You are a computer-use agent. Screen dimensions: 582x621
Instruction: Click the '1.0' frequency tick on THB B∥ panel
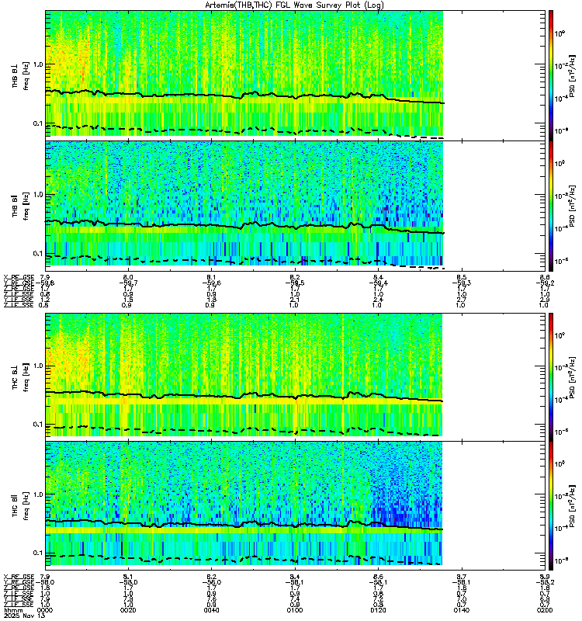coord(38,195)
